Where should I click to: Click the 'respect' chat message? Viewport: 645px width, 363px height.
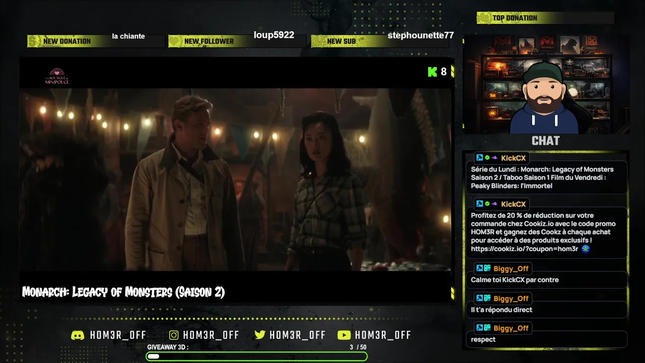tap(483, 340)
